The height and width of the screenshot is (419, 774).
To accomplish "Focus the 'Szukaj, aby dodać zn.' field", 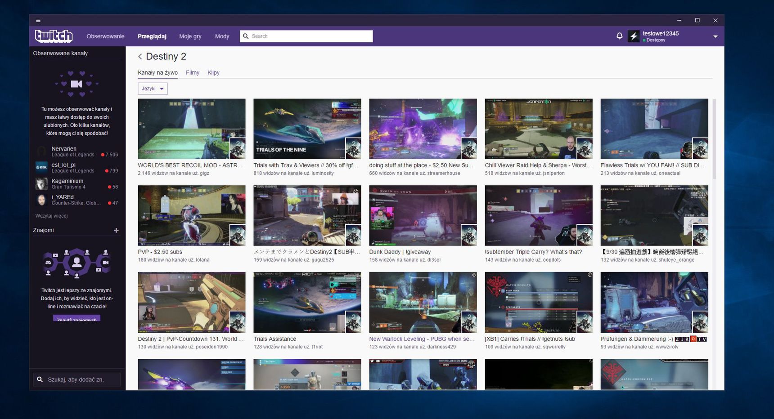I will [x=76, y=379].
